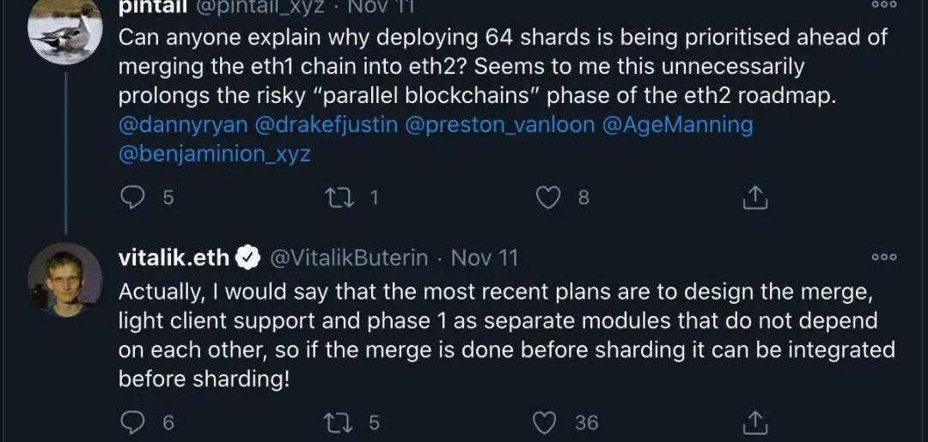Open the @dannyryan mention
This screenshot has width=928, height=442.
click(x=183, y=124)
